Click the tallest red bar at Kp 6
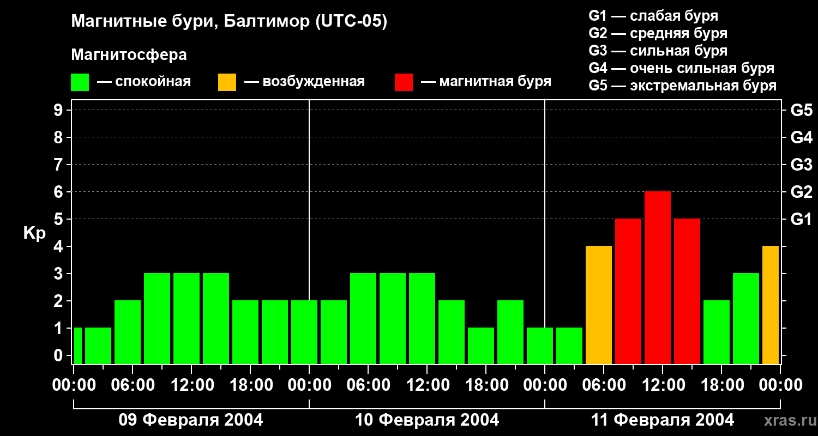Image resolution: width=818 pixels, height=436 pixels. (658, 278)
